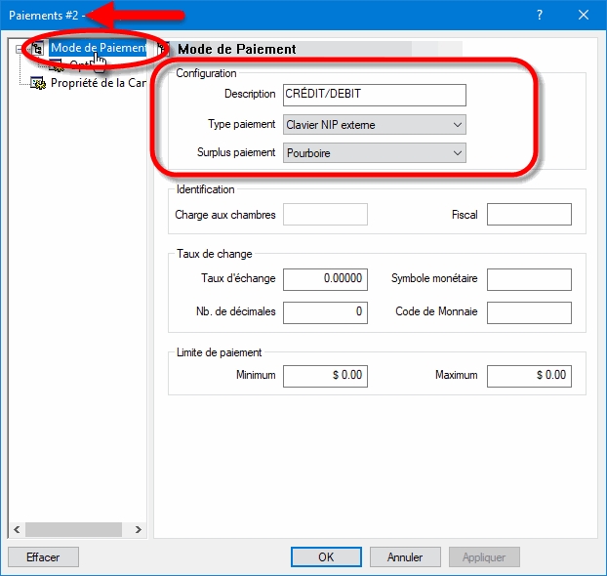Image resolution: width=607 pixels, height=576 pixels.
Task: Click the header icon beside Mode de Paiement title
Action: (x=163, y=49)
